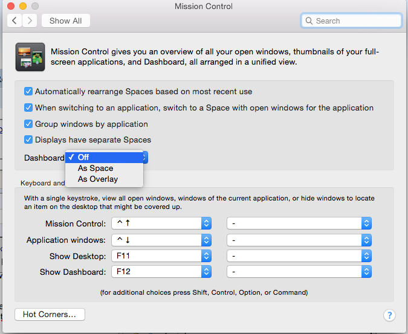The height and width of the screenshot is (334, 408).
Task: Select As Overlay for Dashboard
Action: [104, 179]
